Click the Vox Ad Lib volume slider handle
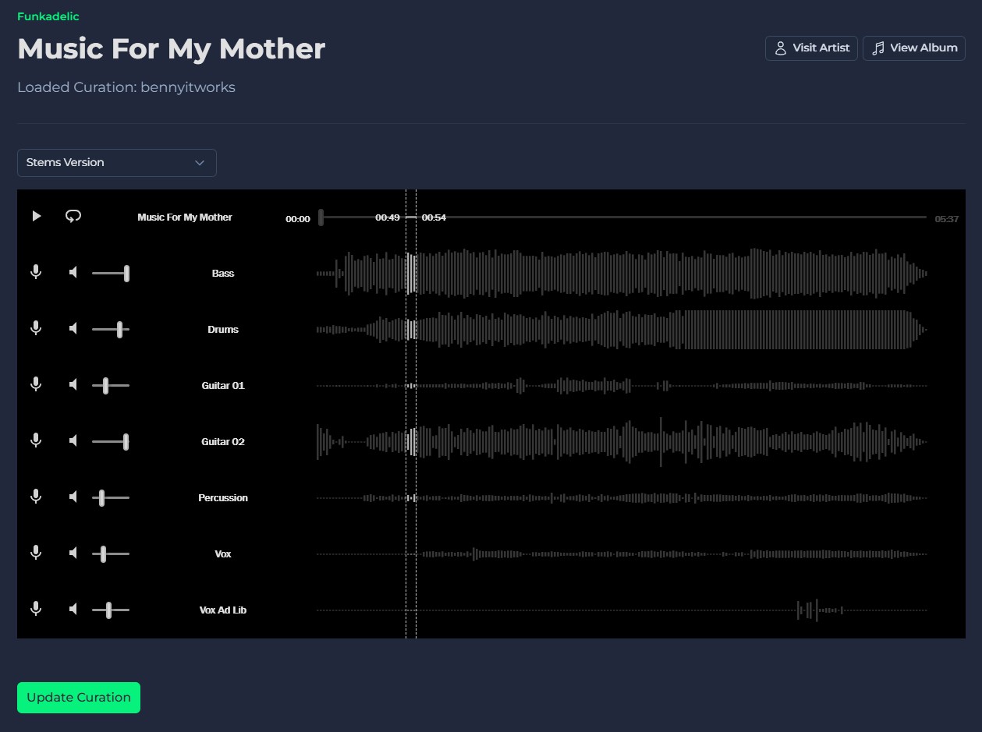 [108, 610]
